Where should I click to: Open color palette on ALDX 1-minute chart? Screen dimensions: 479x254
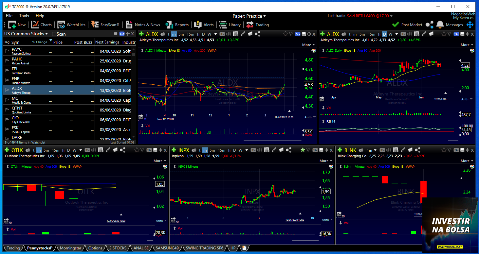[313, 51]
